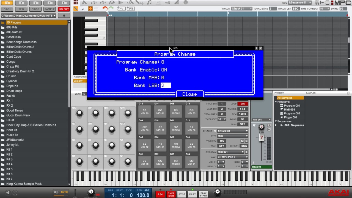Click the parent folder up-arrow button

point(64,16)
